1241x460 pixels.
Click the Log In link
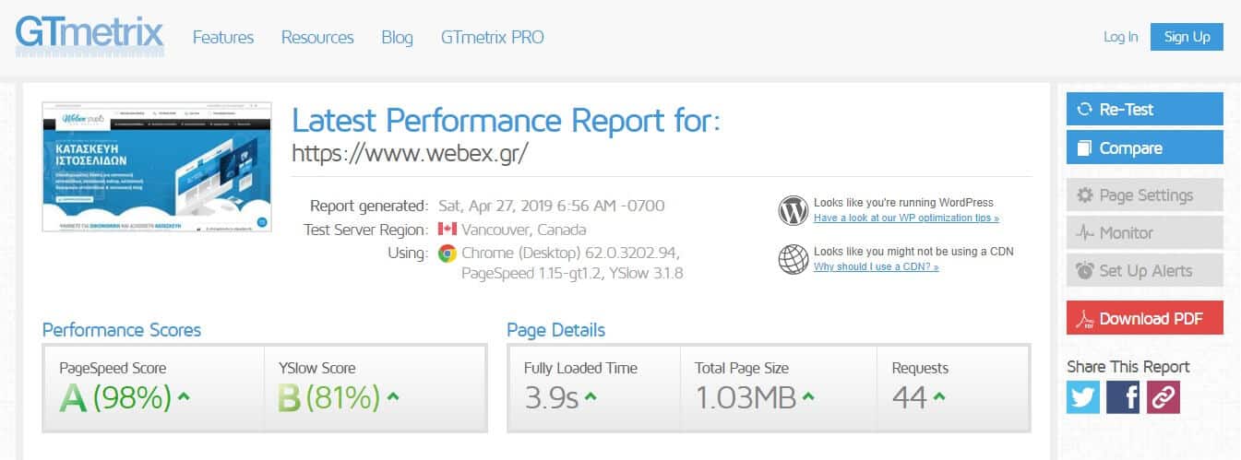pos(1120,37)
